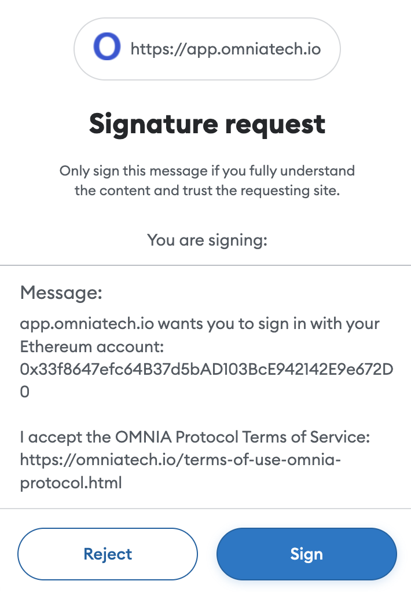Click blank space between the address and terms text
Viewport: 411px width, 592px height.
pyautogui.click(x=205, y=414)
